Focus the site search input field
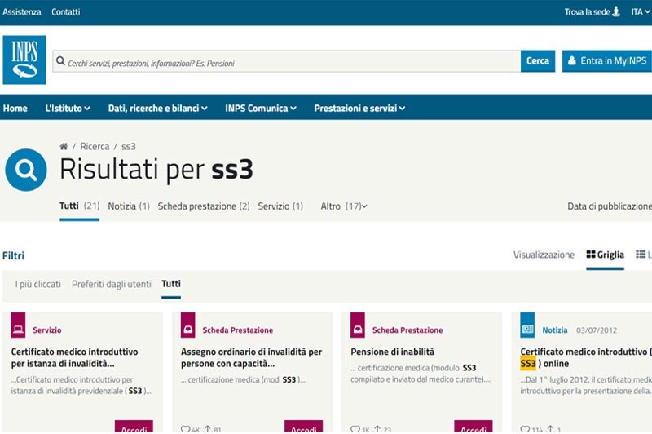Image resolution: width=652 pixels, height=434 pixels. [287, 61]
